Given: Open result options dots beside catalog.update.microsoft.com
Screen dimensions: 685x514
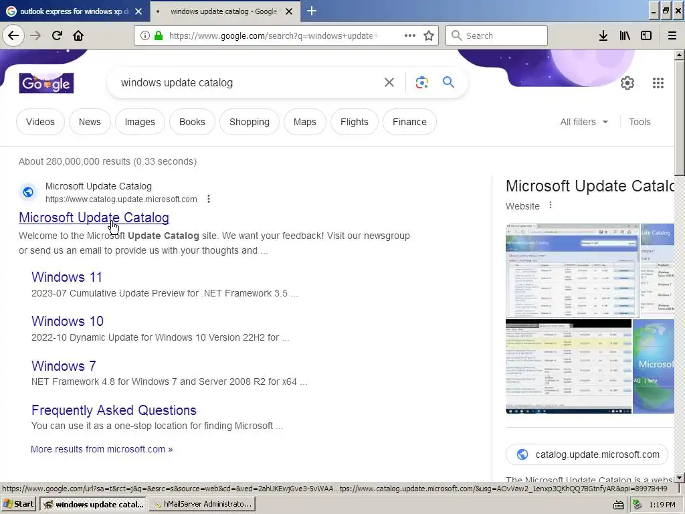Looking at the screenshot, I should (209, 199).
